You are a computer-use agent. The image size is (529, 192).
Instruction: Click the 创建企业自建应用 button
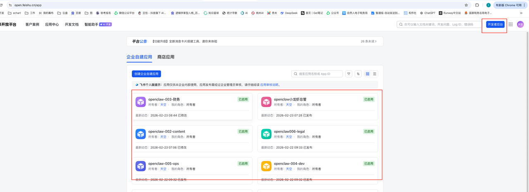(146, 74)
